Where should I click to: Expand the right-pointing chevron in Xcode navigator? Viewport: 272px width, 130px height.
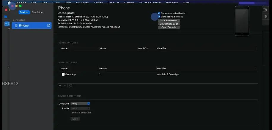[9, 67]
